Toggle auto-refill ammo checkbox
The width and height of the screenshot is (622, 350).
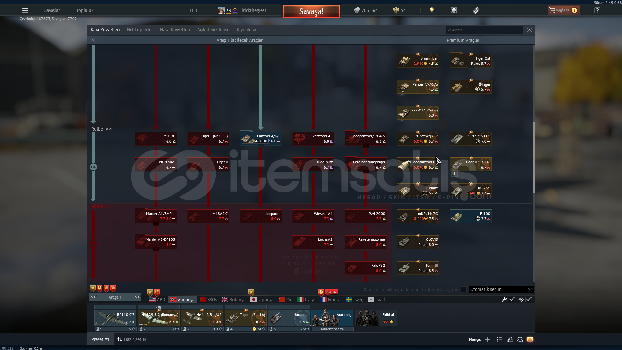tap(529, 299)
